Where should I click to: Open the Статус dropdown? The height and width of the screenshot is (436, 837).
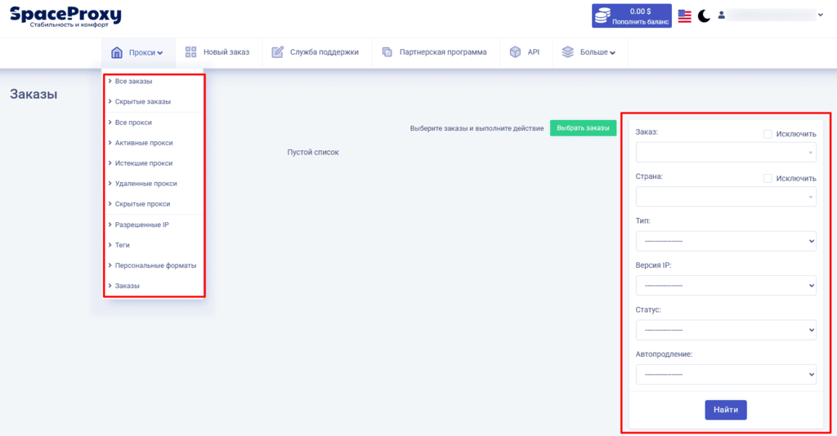click(x=725, y=330)
